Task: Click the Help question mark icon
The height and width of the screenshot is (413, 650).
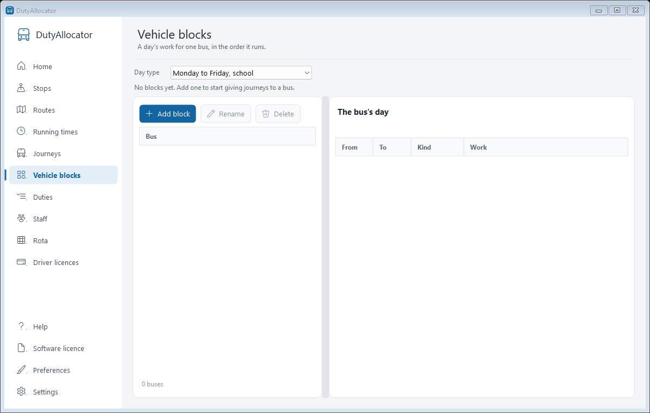Action: 21,326
